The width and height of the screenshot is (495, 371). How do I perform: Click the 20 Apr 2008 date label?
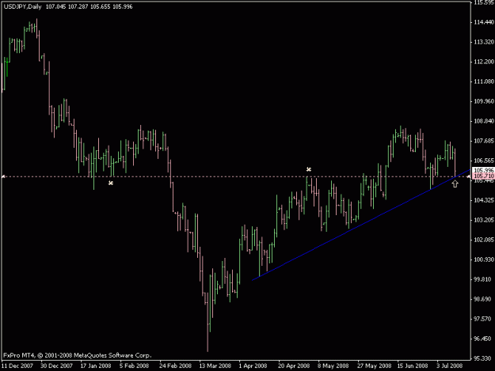coord(294,366)
